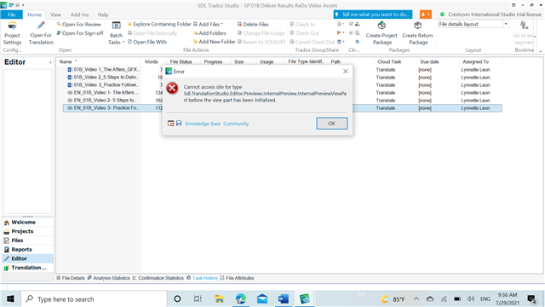
Task: Click Delete Files
Action: point(253,24)
